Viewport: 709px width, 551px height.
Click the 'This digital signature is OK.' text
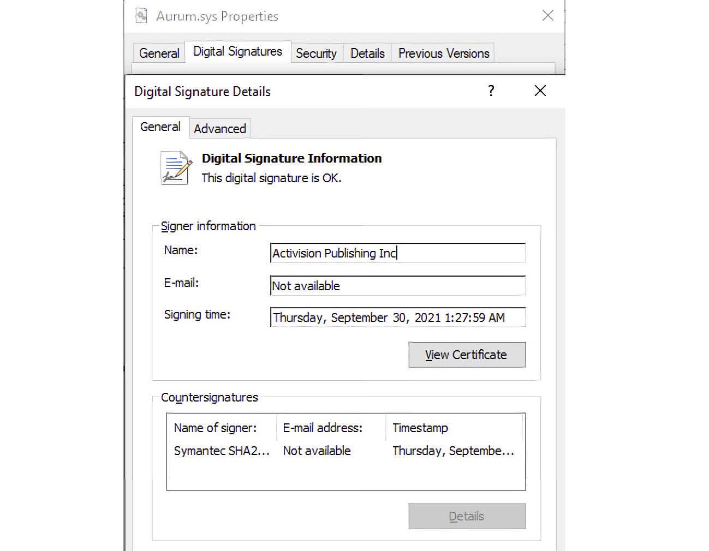coord(271,178)
